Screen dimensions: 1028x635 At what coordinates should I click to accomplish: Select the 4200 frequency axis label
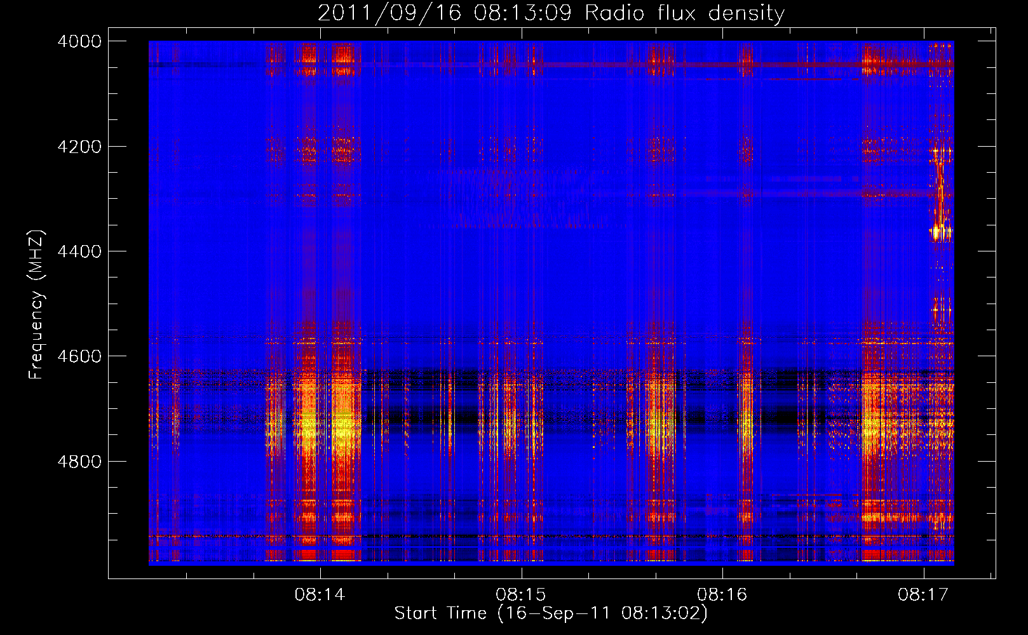(79, 147)
